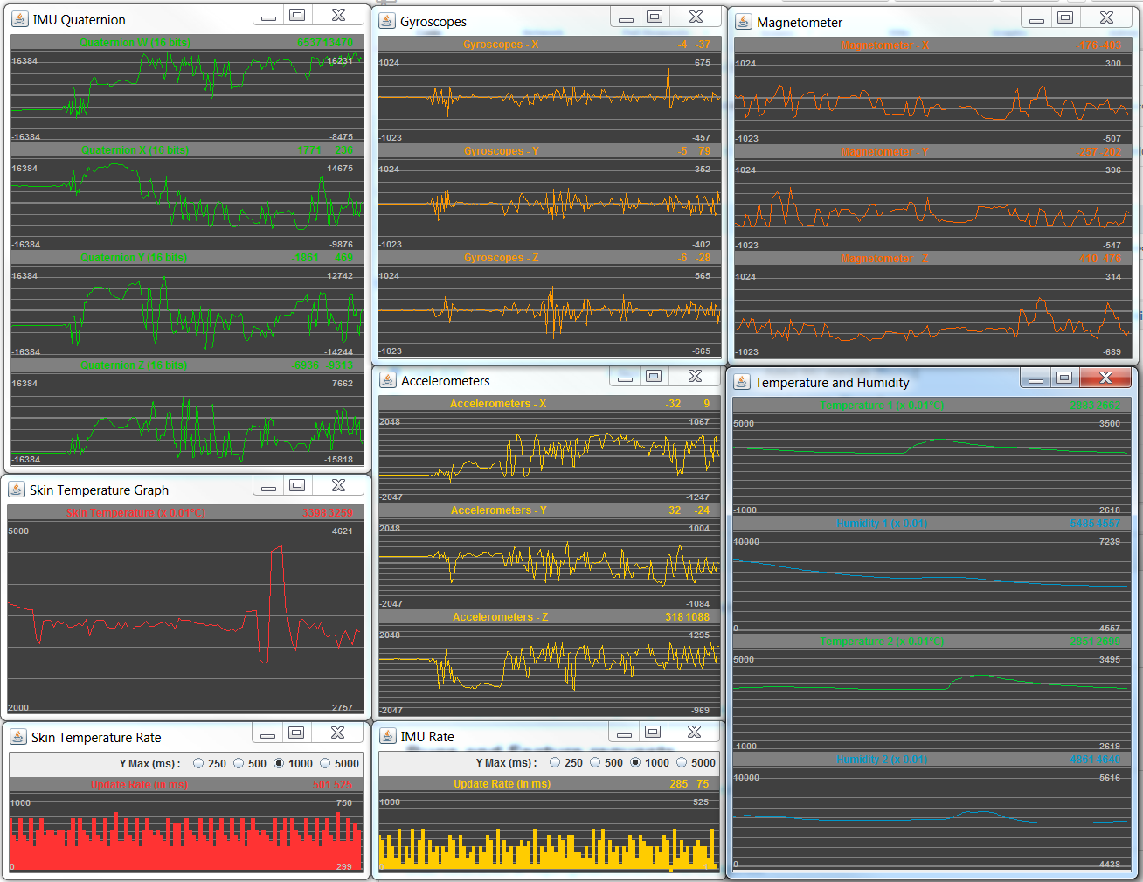Click the "Y Max (ms) :" label in IMU Rate
Viewport: 1143px width, 882px height.
(x=506, y=763)
